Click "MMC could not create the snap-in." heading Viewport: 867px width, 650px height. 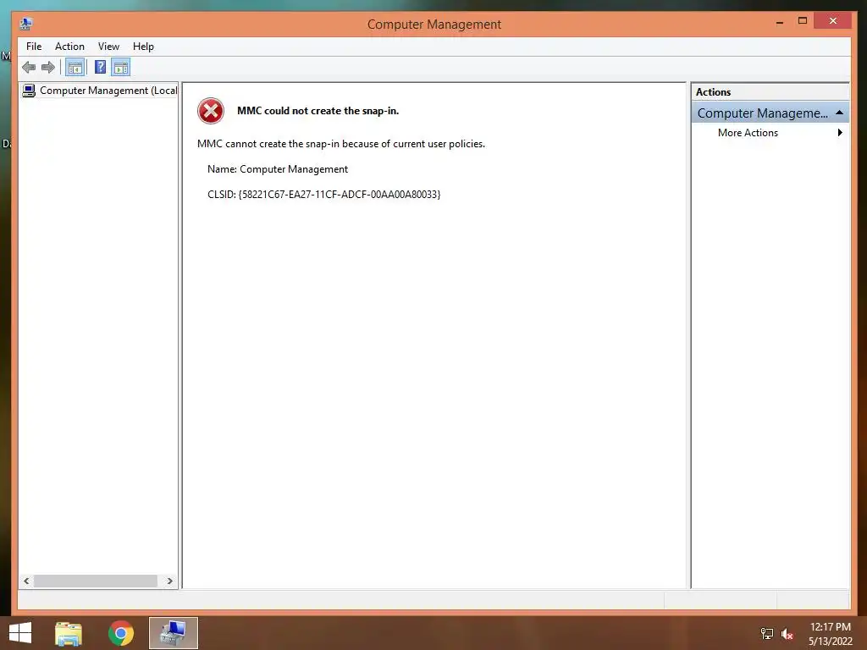tap(318, 111)
